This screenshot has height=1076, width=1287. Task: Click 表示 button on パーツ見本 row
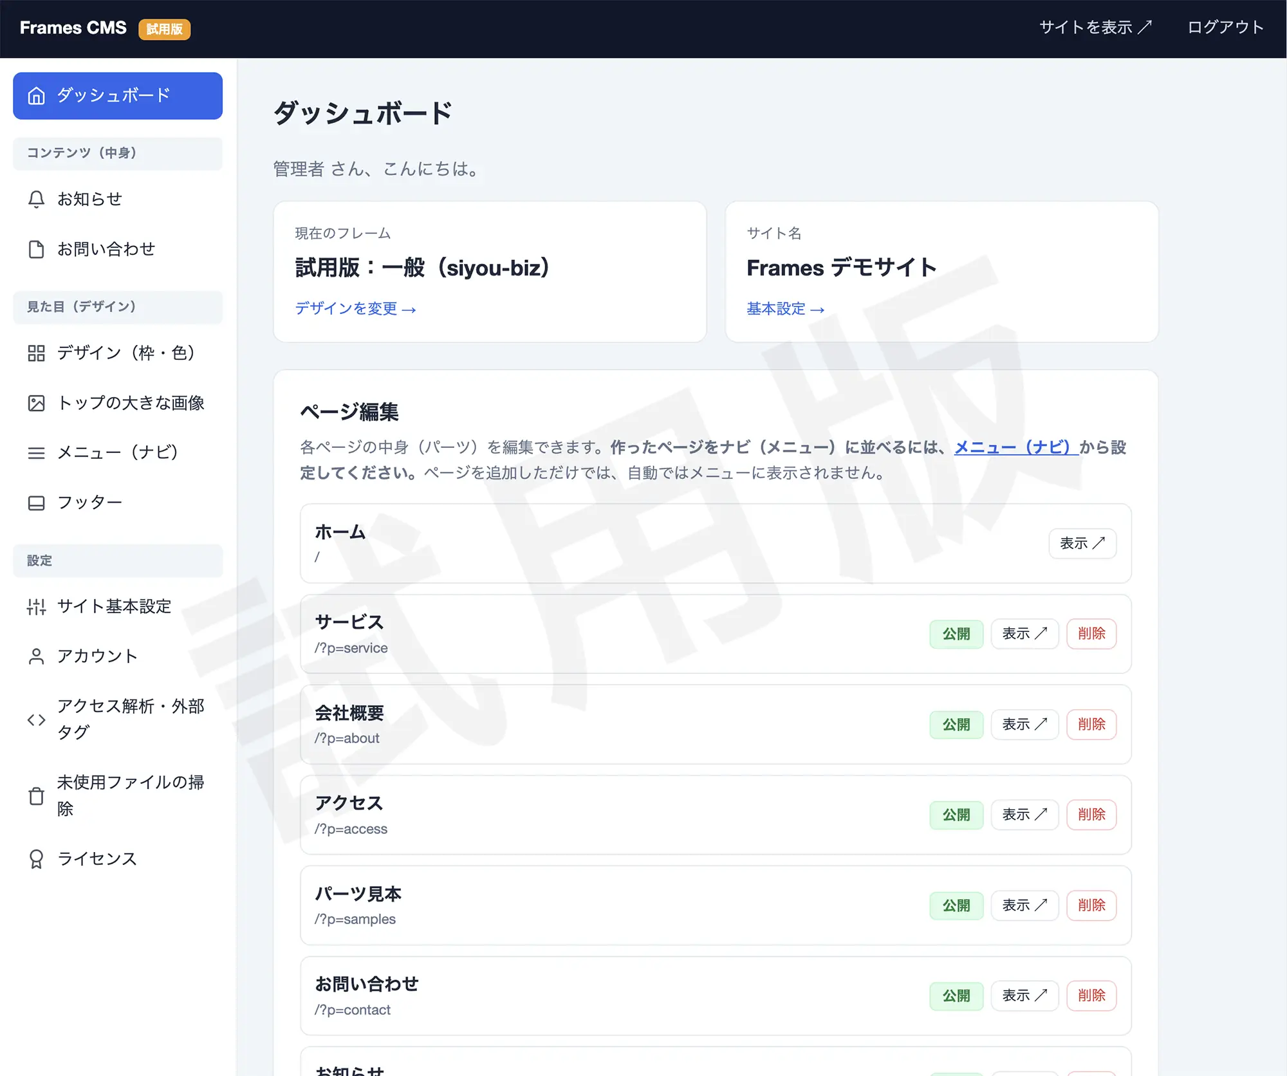tap(1024, 906)
